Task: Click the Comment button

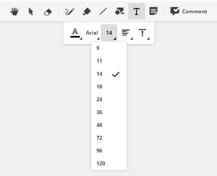Action: pyautogui.click(x=189, y=12)
